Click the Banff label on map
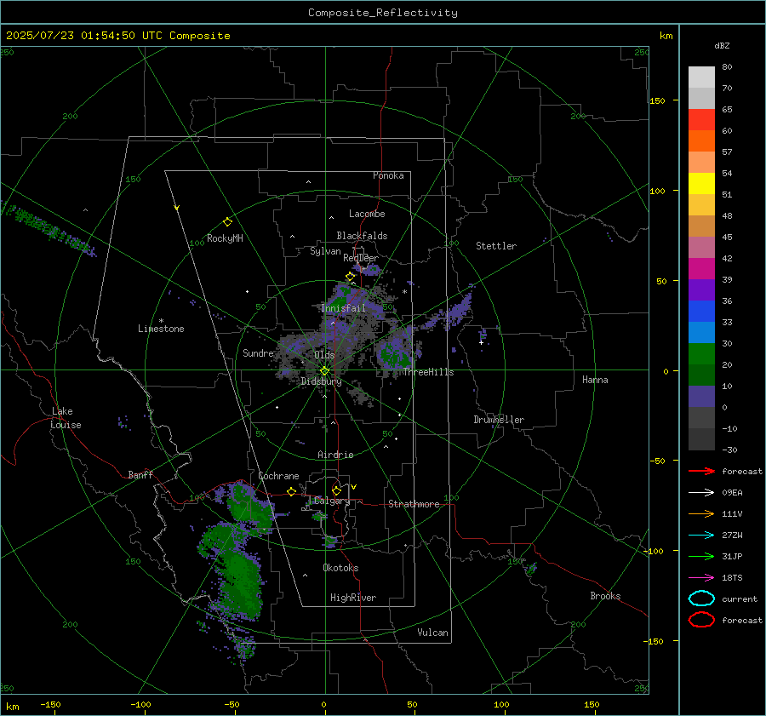 coord(140,474)
